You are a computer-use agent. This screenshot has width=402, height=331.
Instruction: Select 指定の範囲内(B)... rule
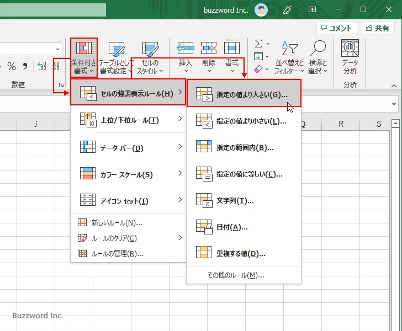pyautogui.click(x=244, y=147)
